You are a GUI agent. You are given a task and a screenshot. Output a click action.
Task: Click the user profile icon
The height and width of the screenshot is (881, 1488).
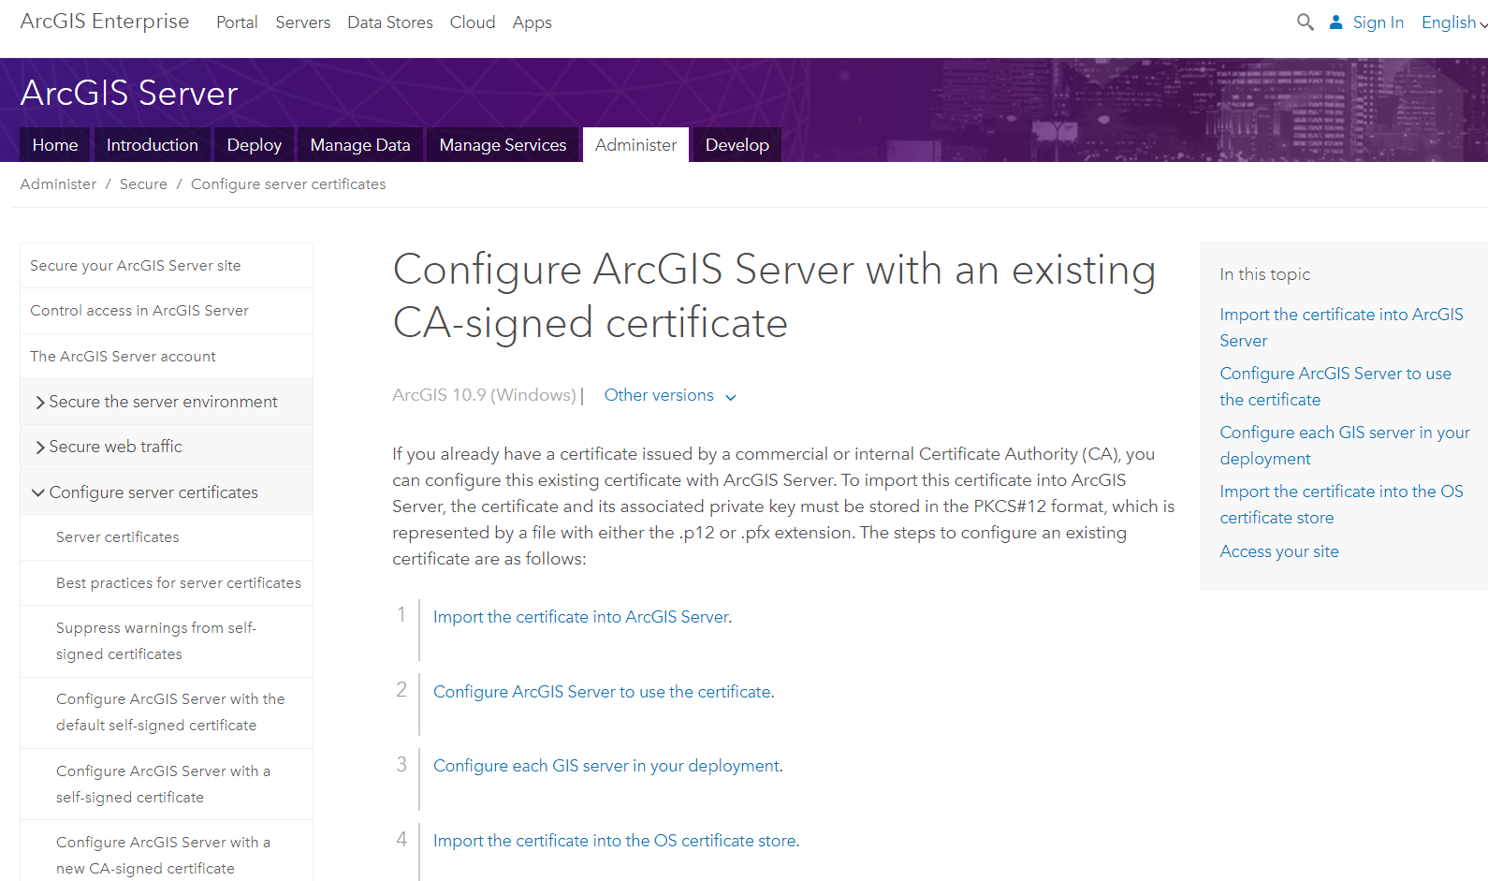1335,22
